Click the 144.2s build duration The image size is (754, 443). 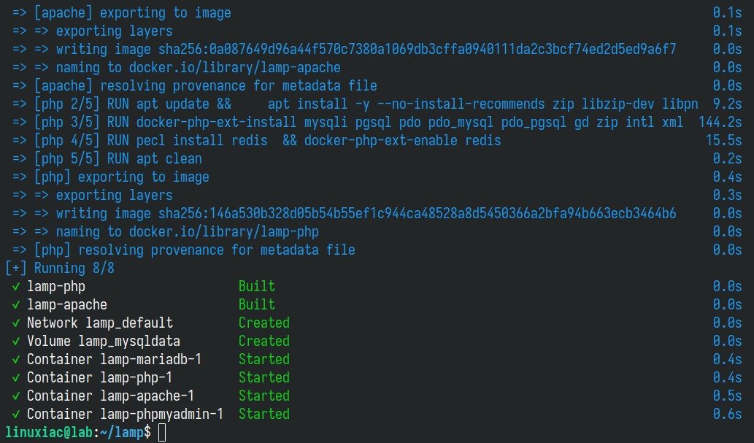coord(720,122)
